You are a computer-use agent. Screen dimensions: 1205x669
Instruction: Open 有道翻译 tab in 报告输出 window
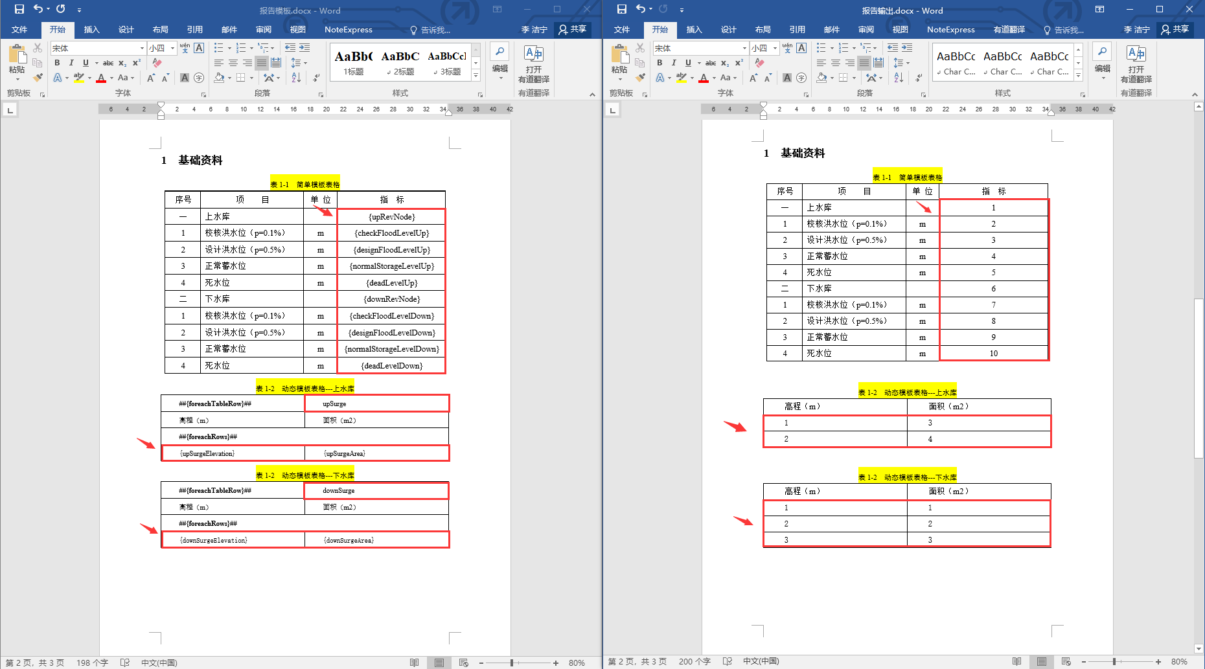[1009, 30]
